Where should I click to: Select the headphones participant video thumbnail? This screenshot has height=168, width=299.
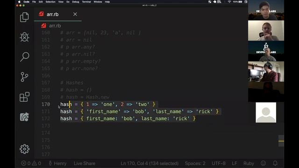point(266,71)
